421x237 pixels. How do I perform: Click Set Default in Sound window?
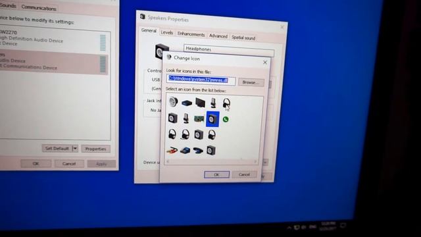(57, 148)
